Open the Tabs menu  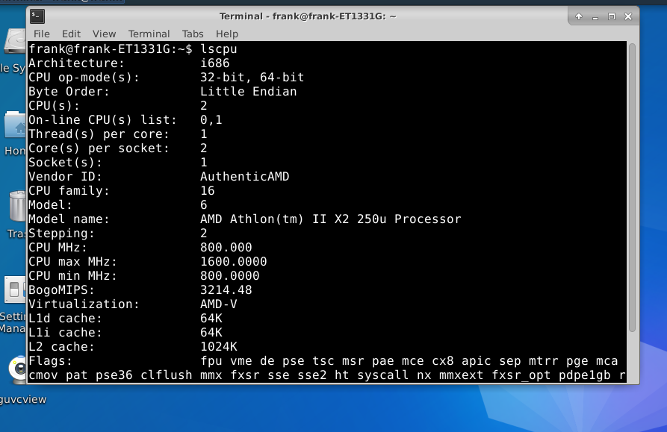tap(193, 34)
